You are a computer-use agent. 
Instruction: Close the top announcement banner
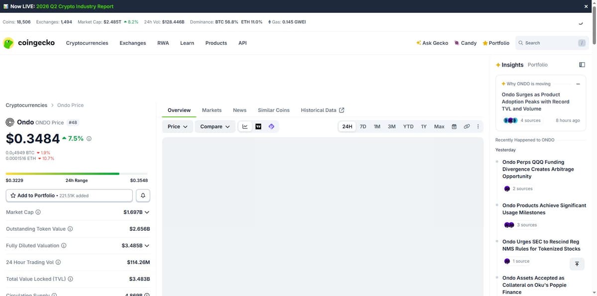tap(586, 6)
